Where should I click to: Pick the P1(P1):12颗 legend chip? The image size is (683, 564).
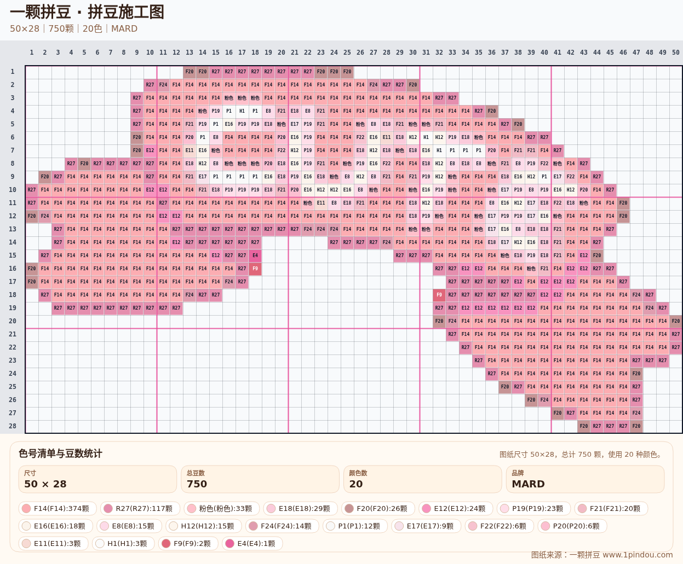pos(355,526)
